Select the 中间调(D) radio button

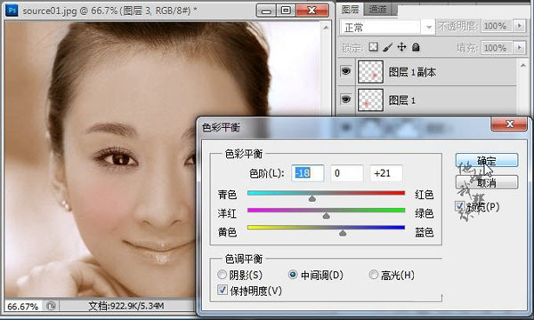coord(293,275)
